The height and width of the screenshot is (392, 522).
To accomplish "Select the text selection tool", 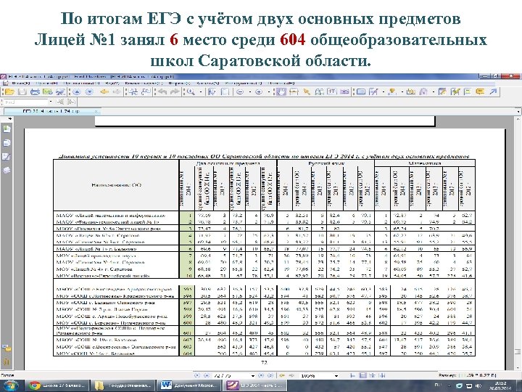I will 294,91.
